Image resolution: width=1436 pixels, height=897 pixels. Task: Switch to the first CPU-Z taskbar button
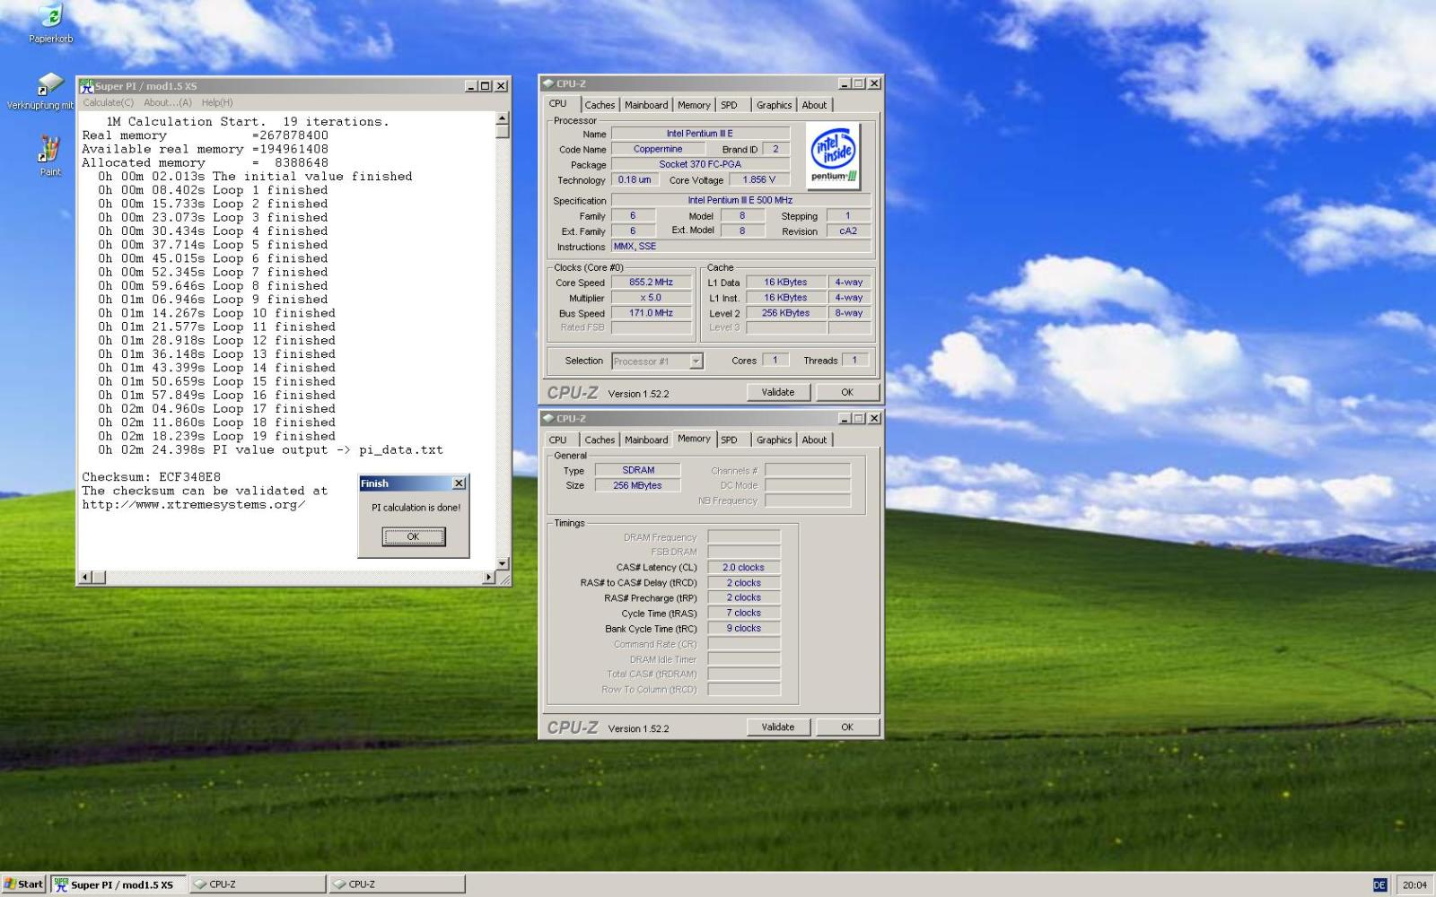click(x=258, y=884)
